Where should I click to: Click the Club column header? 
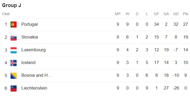[x=6, y=14]
